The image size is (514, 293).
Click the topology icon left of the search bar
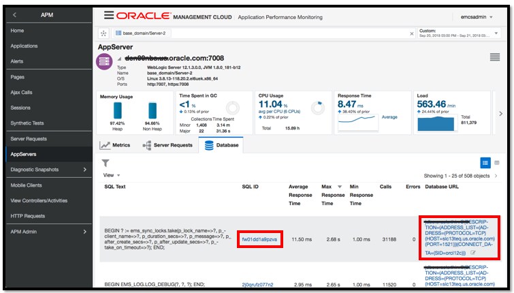pos(103,33)
